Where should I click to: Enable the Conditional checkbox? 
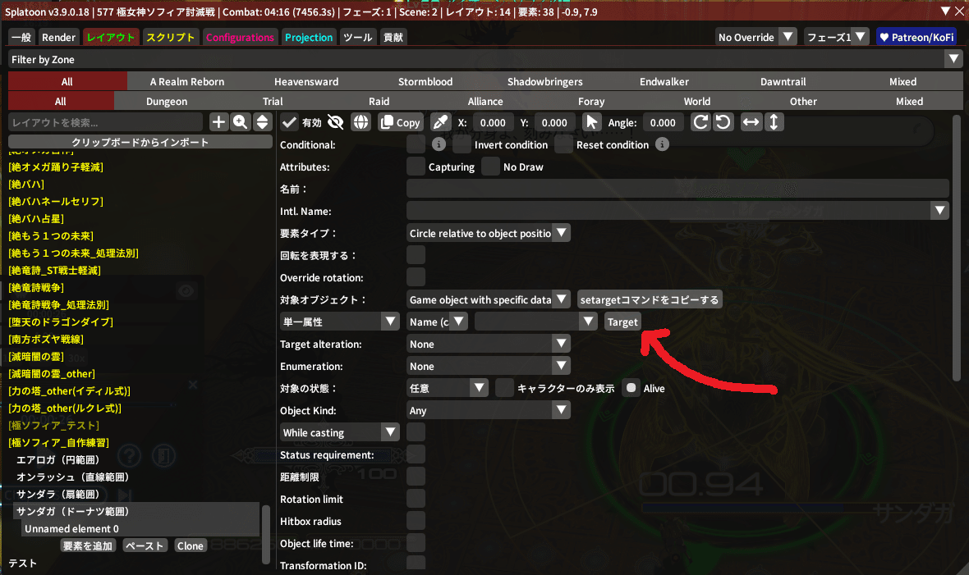[x=416, y=144]
